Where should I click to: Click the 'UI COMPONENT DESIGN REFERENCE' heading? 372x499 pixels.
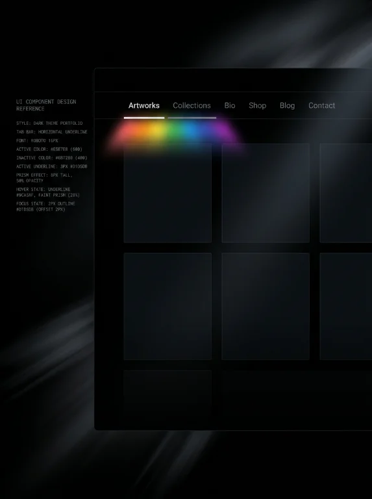pyautogui.click(x=46, y=105)
